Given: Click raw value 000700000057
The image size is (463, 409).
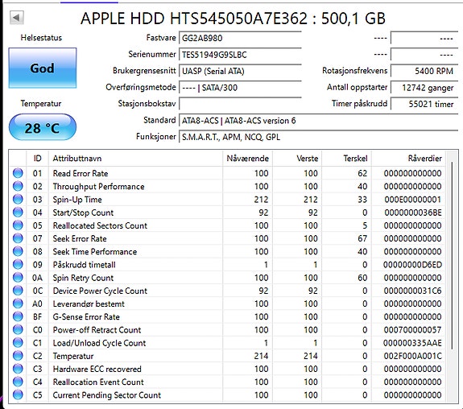Looking at the screenshot, I should [412, 330].
